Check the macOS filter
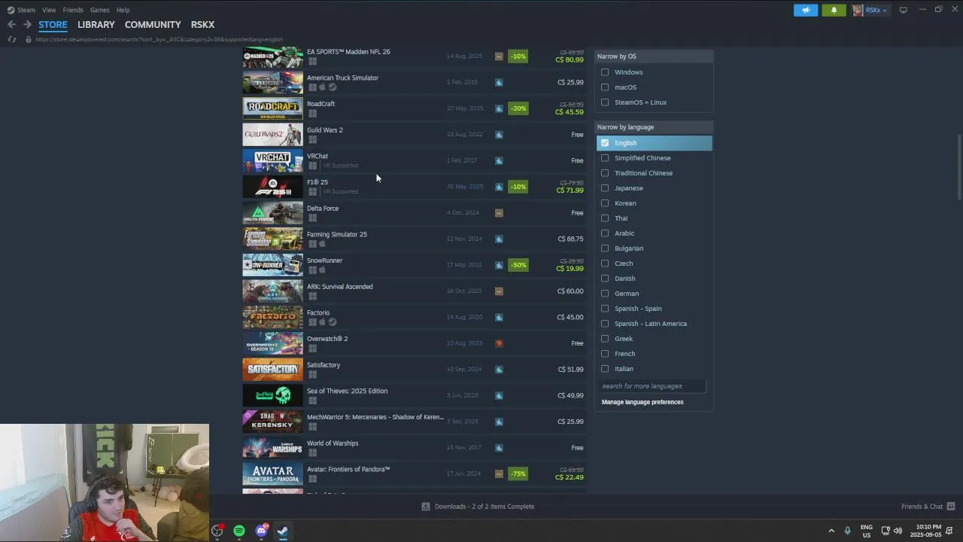Viewport: 963px width, 542px height. 605,87
